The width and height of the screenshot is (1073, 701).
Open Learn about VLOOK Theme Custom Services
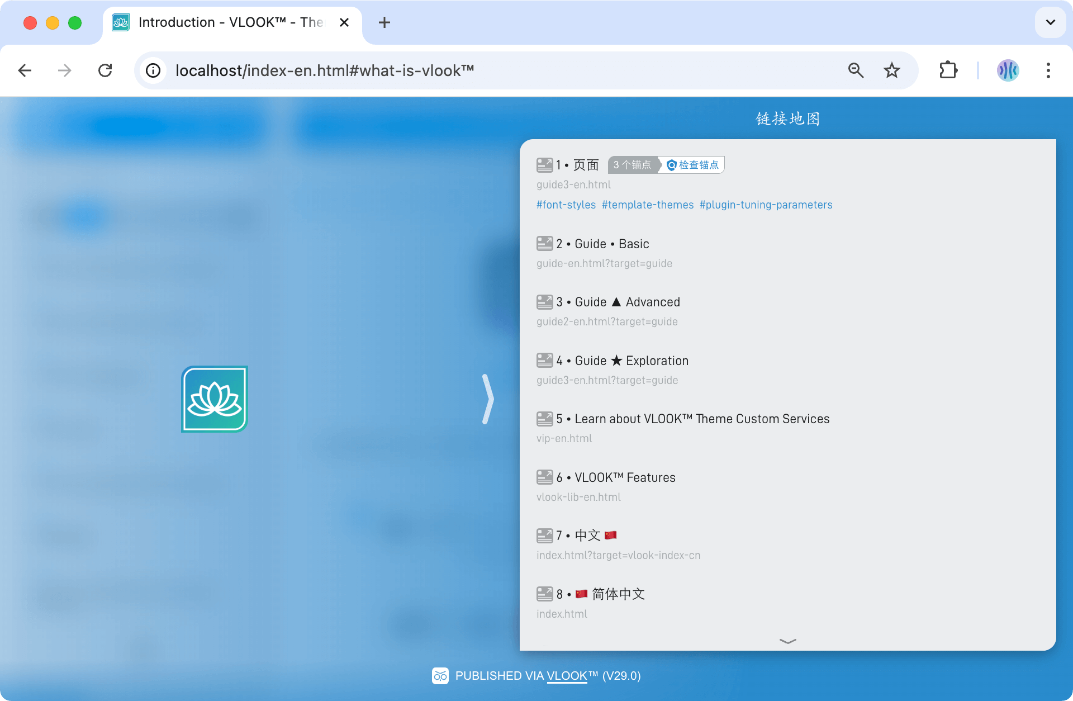click(x=693, y=419)
